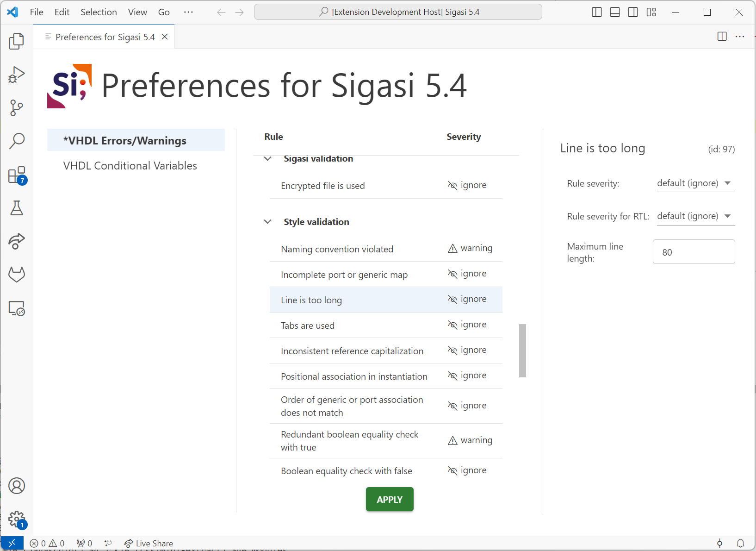Split the editor right
This screenshot has height=551, width=756.
[722, 37]
